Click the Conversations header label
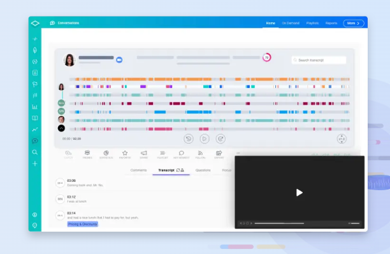 tap(68, 23)
